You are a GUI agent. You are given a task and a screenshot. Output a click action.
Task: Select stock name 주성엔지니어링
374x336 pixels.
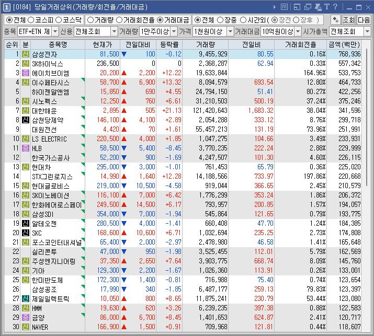[x=54, y=261]
